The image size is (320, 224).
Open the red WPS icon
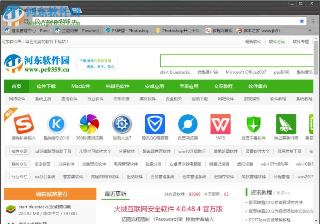(221, 124)
